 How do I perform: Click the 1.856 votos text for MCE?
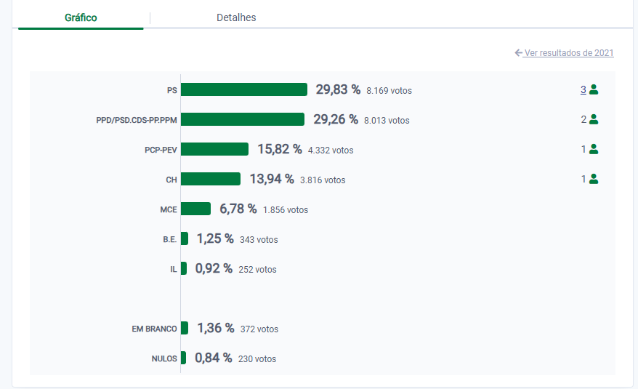(x=286, y=210)
